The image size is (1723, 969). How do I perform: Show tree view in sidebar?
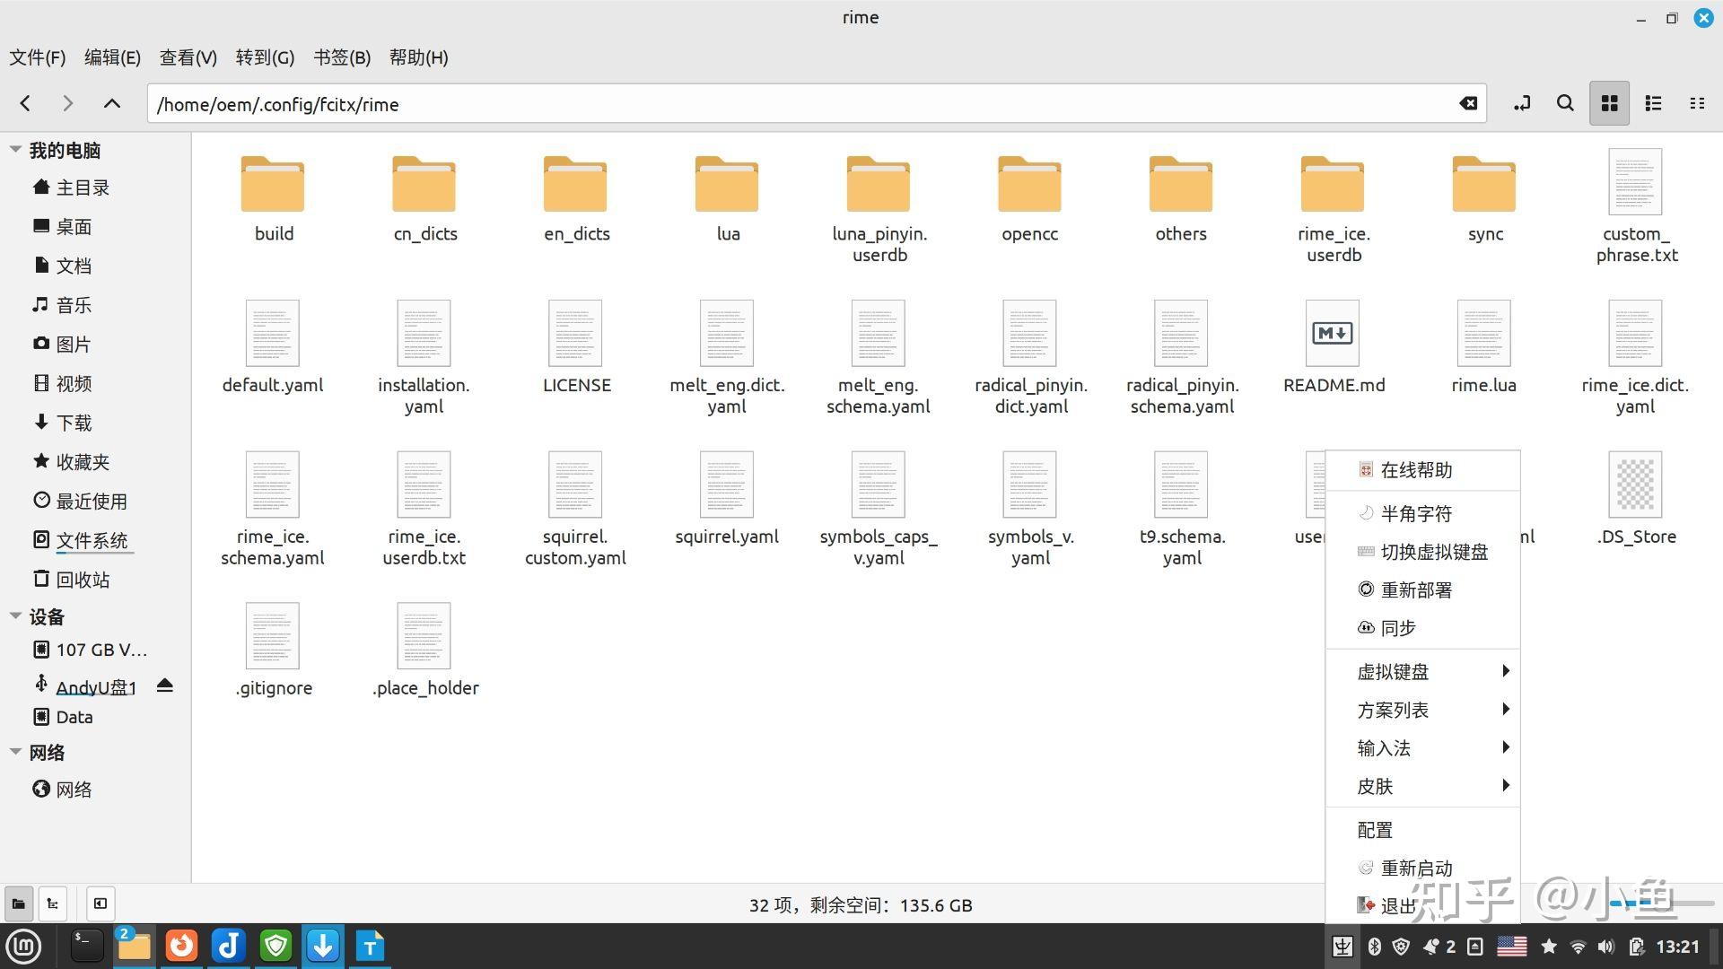(x=53, y=904)
